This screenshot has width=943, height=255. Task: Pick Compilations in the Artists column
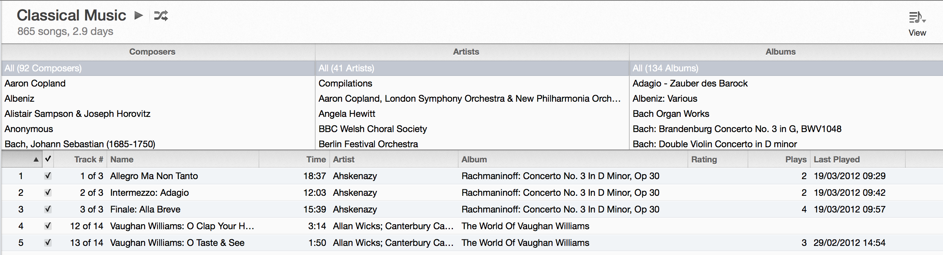pyautogui.click(x=345, y=83)
